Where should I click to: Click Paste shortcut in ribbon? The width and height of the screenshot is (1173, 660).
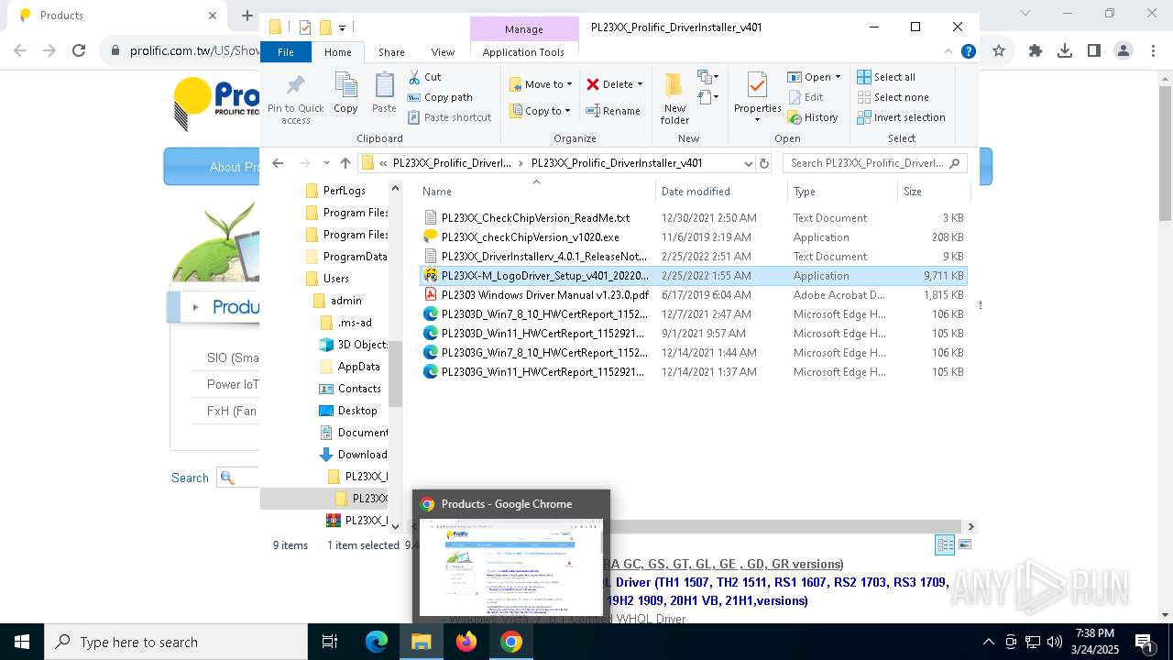450,117
